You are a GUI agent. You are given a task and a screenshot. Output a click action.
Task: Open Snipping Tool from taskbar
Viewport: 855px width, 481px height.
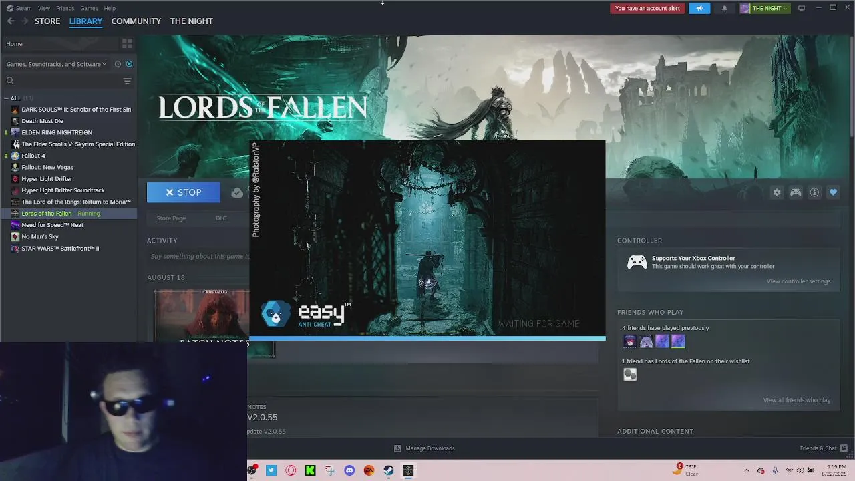click(330, 470)
